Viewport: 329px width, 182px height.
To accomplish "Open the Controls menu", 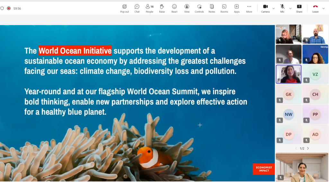I will [199, 8].
